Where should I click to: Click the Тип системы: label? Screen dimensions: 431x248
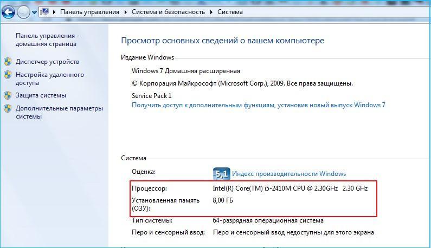(x=152, y=220)
